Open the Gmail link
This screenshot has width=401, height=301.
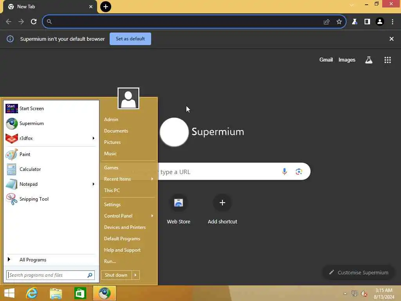pyautogui.click(x=326, y=60)
